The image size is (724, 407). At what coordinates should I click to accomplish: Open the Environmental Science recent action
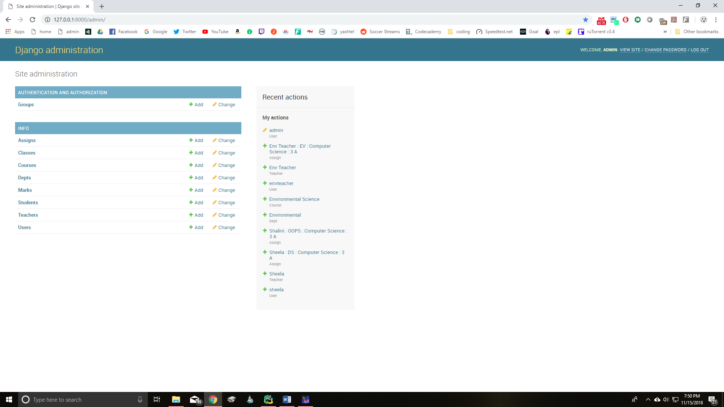coord(294,199)
